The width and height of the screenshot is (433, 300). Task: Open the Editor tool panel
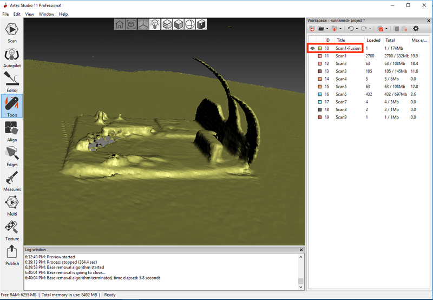(12, 81)
